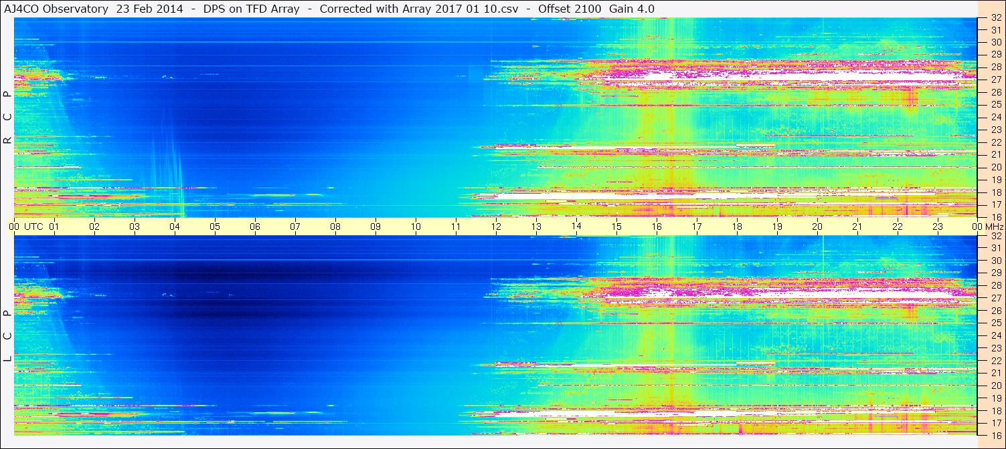Click the '00 UTC' start label on time axis

coord(26,227)
